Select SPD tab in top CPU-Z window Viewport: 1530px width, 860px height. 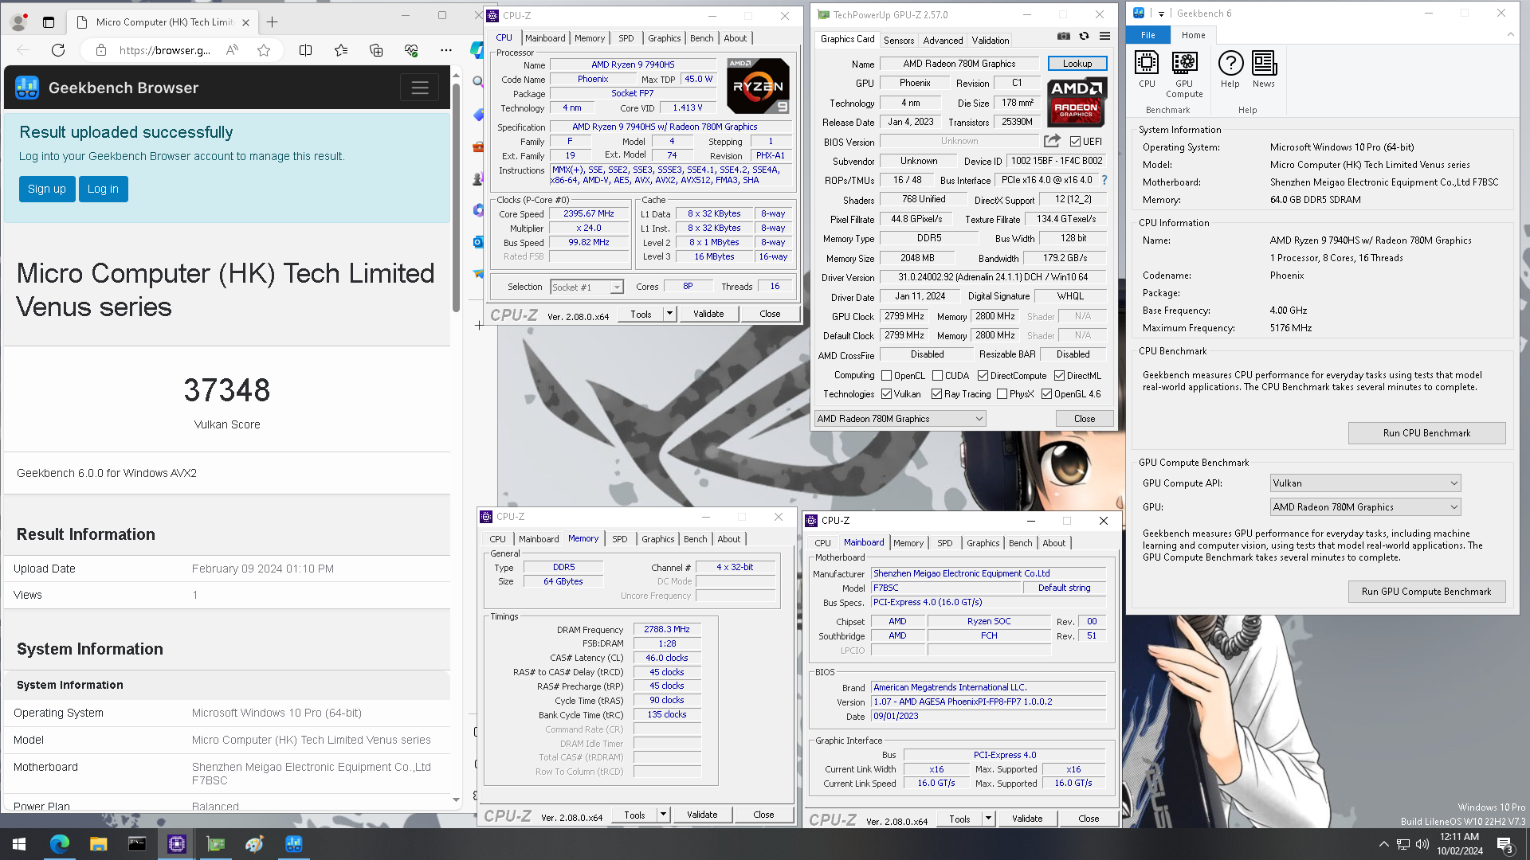point(626,38)
